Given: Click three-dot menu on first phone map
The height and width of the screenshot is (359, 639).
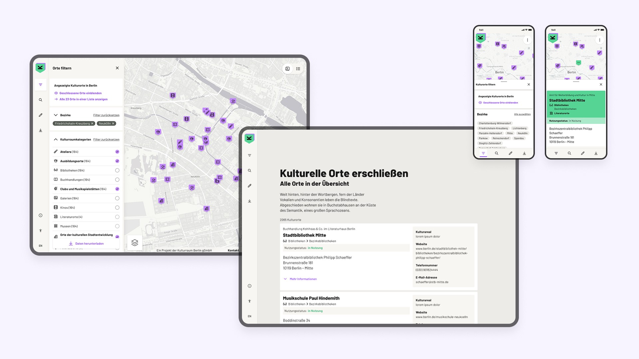Looking at the screenshot, I should tap(528, 40).
